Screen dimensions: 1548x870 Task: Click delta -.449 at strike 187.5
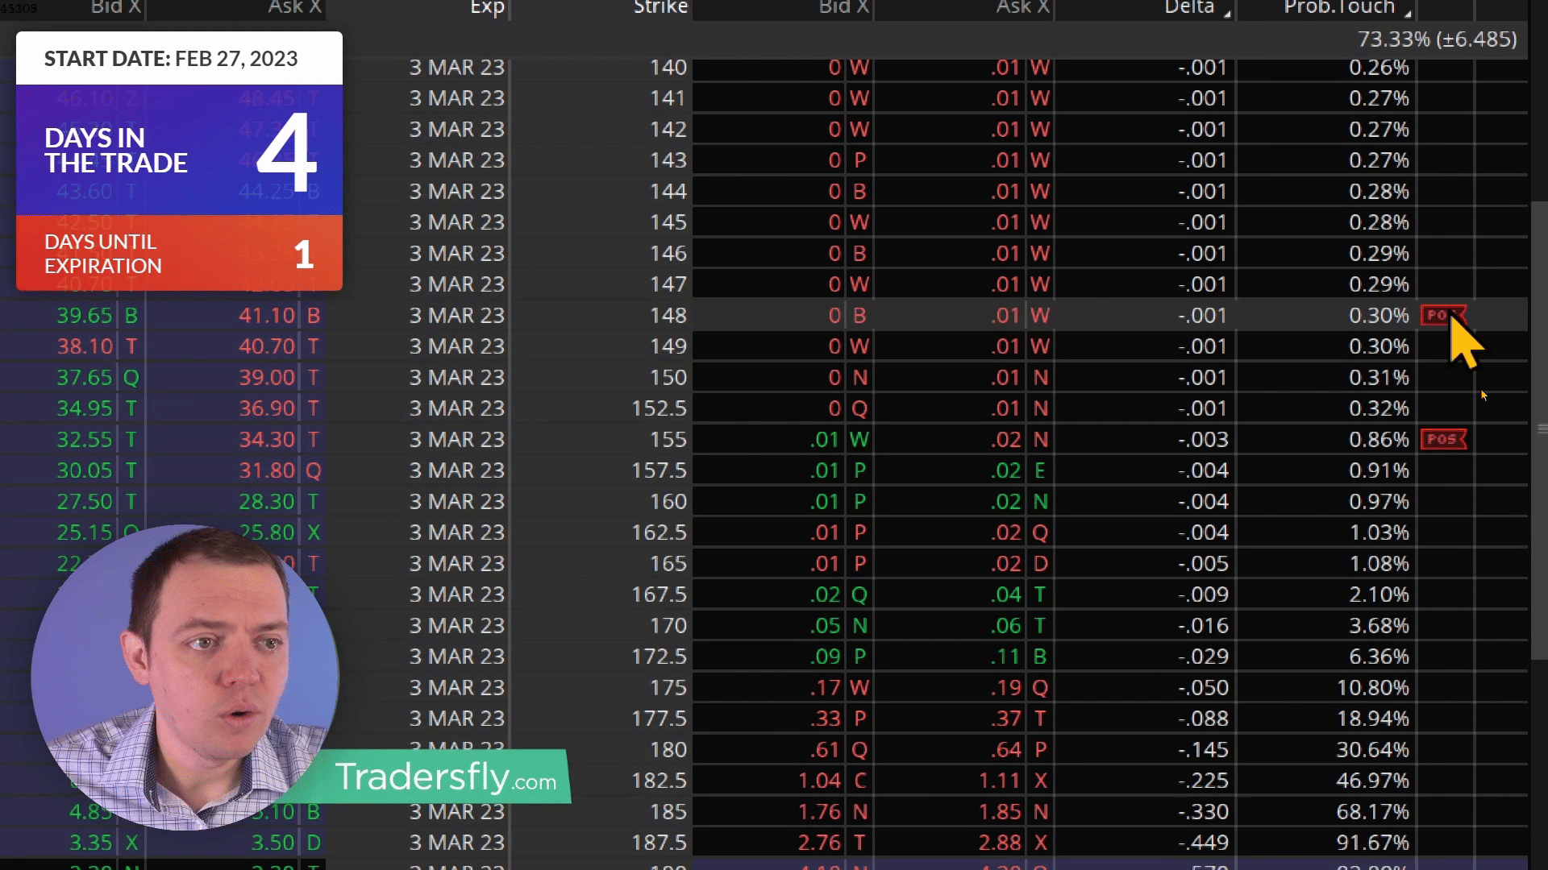1203,843
